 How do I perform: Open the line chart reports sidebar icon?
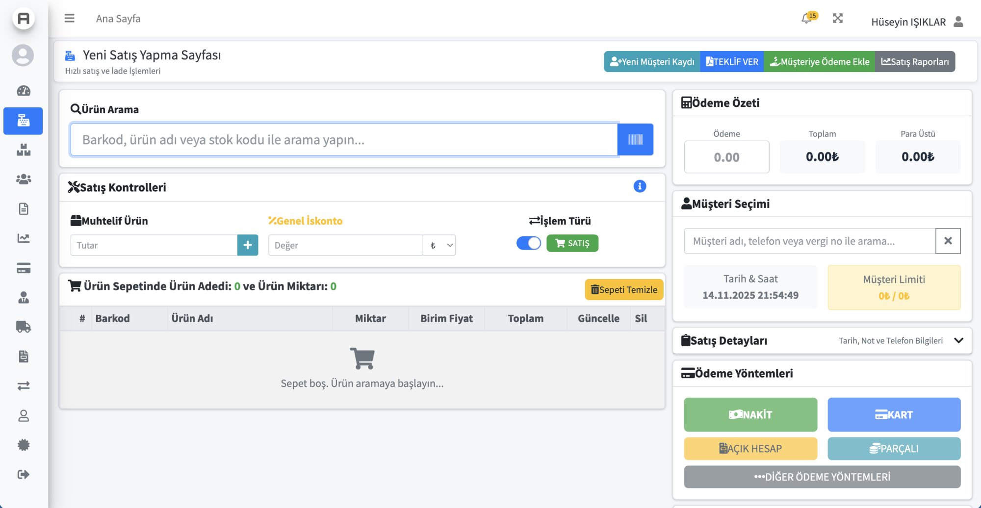coord(24,238)
